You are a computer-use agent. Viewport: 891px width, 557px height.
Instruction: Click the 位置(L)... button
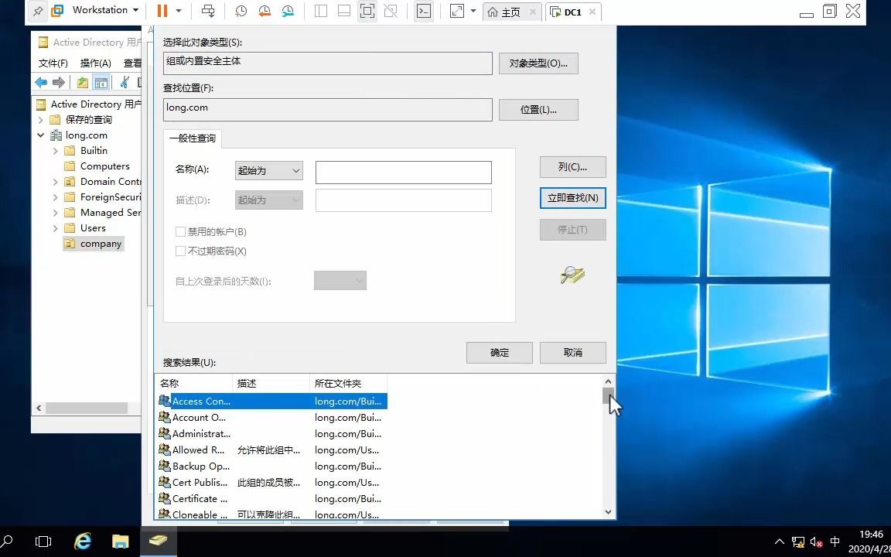pyautogui.click(x=538, y=110)
